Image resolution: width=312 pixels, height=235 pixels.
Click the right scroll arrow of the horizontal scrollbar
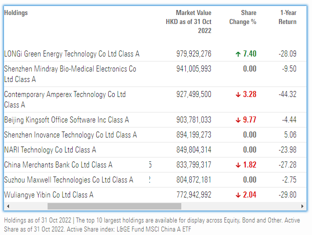coord(302,206)
